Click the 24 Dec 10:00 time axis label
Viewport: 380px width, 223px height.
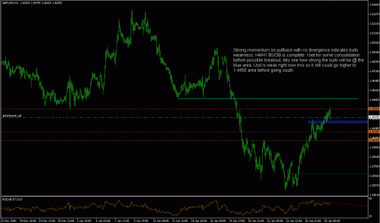pyautogui.click(x=28, y=221)
